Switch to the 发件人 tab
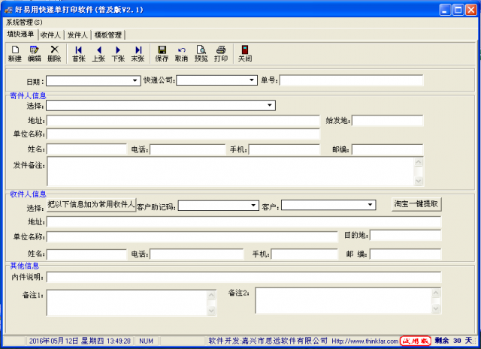The image size is (481, 349). pyautogui.click(x=77, y=35)
